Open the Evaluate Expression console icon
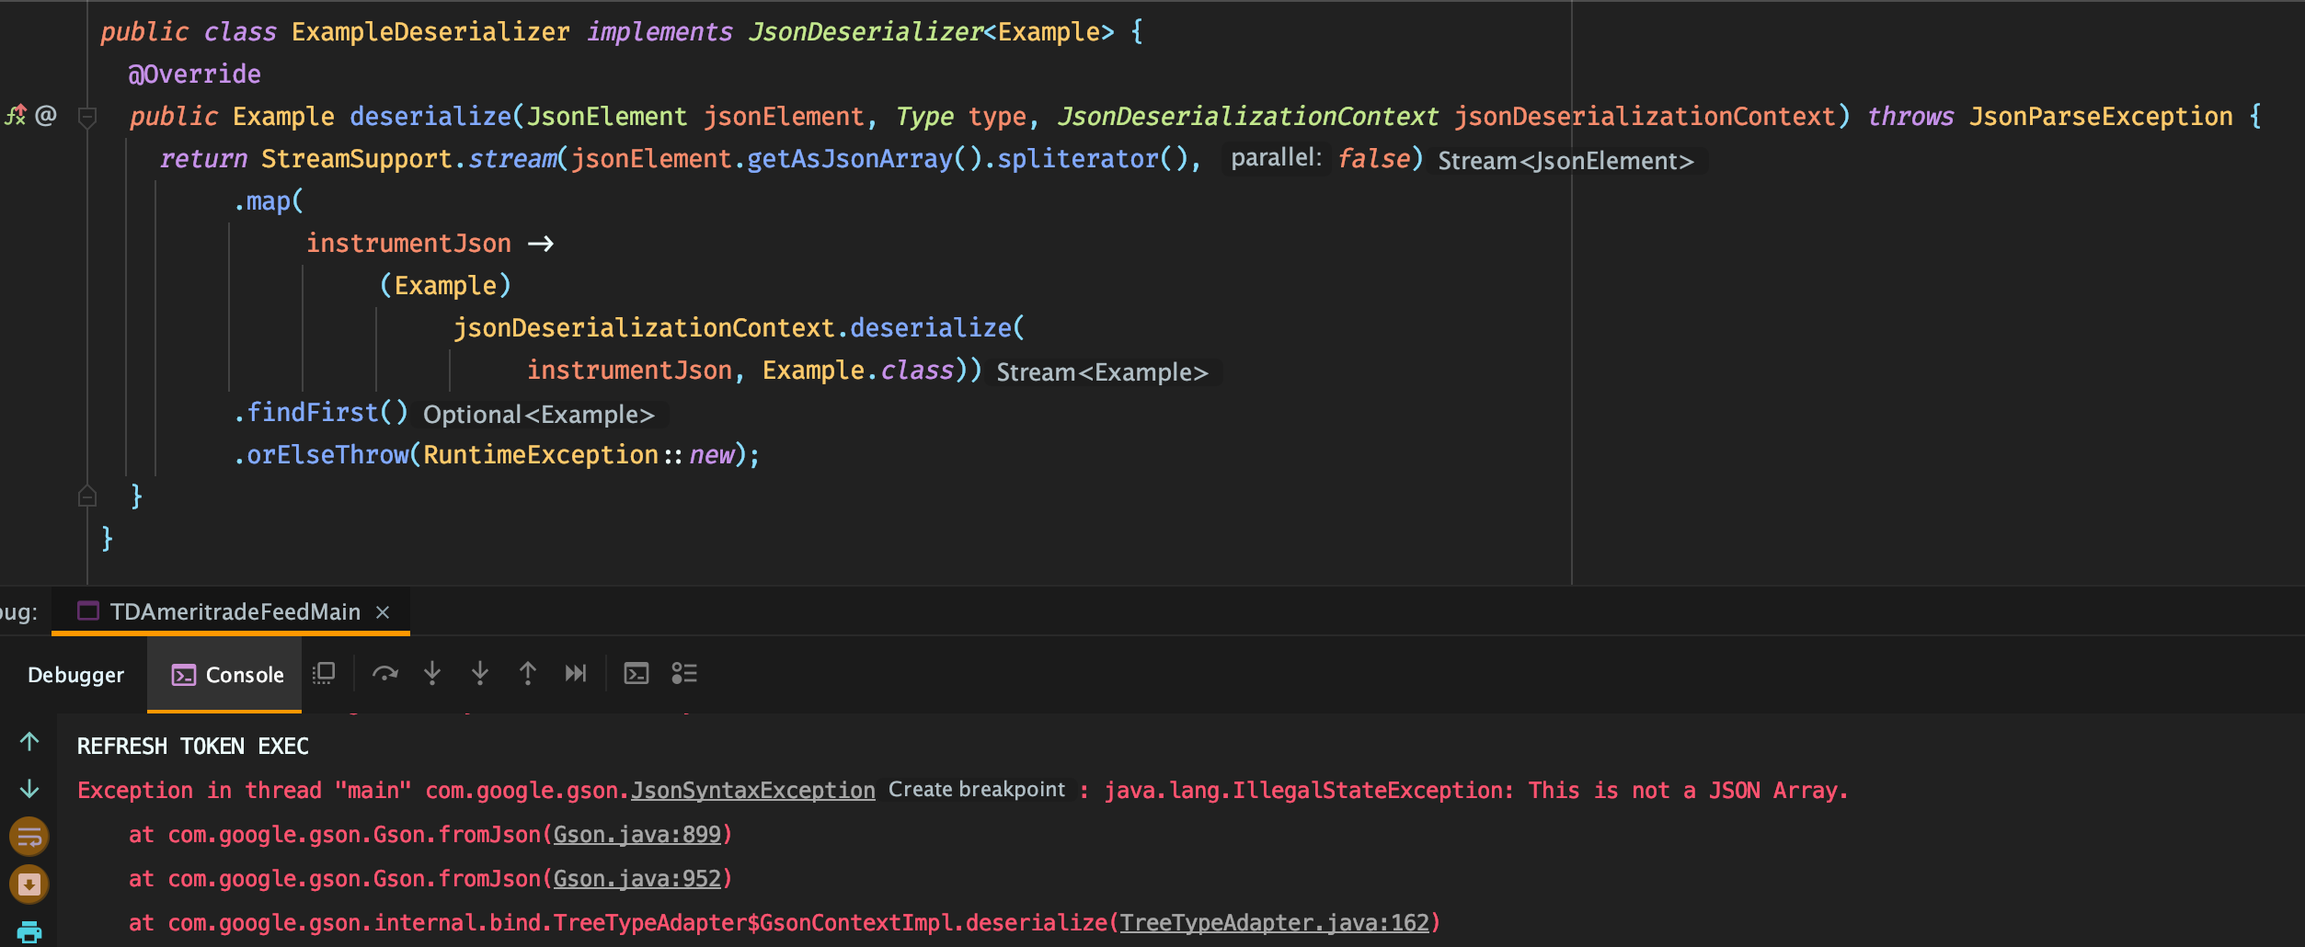 [636, 673]
